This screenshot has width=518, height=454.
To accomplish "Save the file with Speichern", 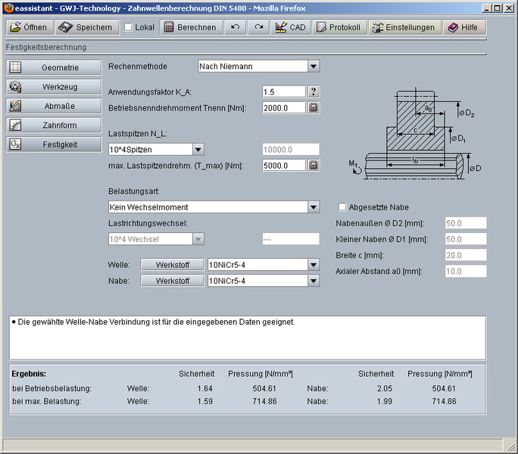I will click(x=87, y=27).
